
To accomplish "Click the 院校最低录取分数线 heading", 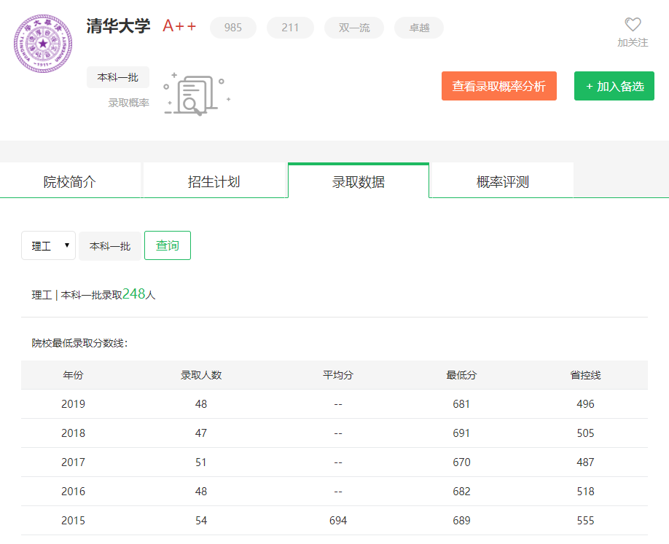I will pos(79,343).
